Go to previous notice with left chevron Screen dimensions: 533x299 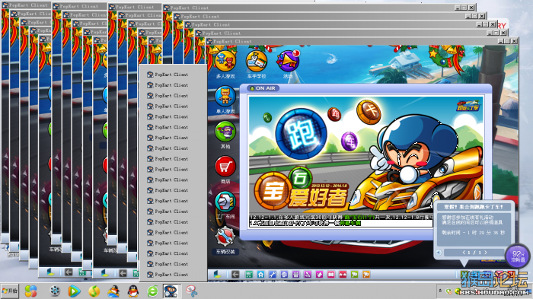click(464, 253)
